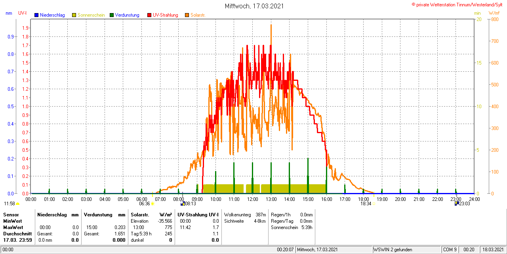Click the MinWert row label
The image size is (507, 254).
tap(13, 221)
